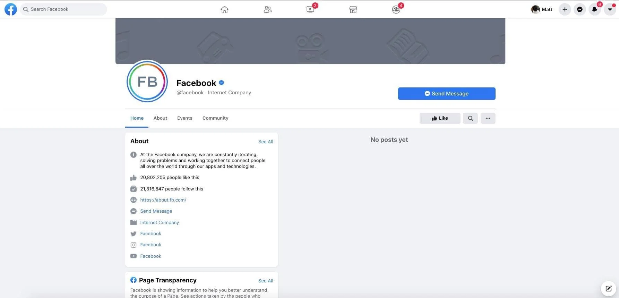The width and height of the screenshot is (619, 298).
Task: Open the Friends icon in top bar
Action: click(x=267, y=10)
